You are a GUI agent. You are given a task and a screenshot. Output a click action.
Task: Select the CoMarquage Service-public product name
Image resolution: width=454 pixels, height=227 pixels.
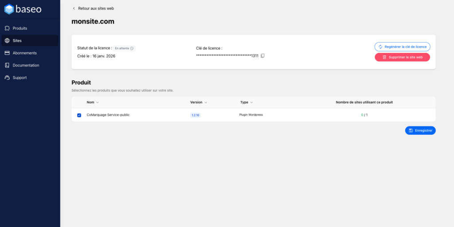point(108,115)
